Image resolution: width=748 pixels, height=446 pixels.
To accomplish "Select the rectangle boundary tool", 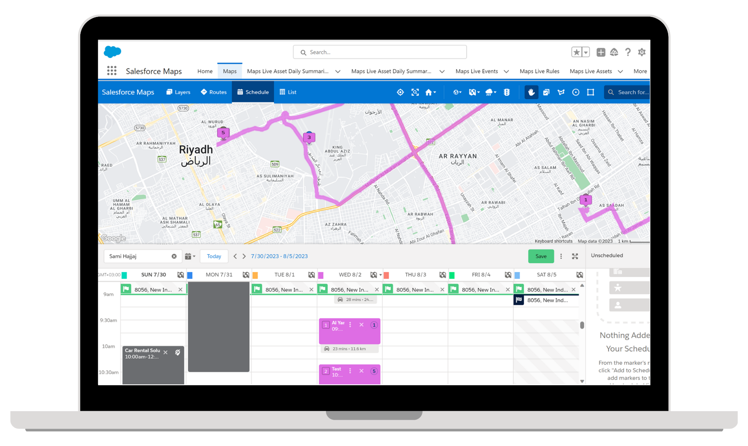I will tap(591, 92).
